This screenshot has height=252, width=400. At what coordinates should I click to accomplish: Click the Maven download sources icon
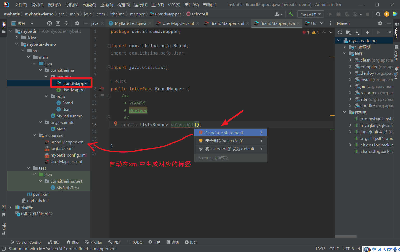point(357,32)
